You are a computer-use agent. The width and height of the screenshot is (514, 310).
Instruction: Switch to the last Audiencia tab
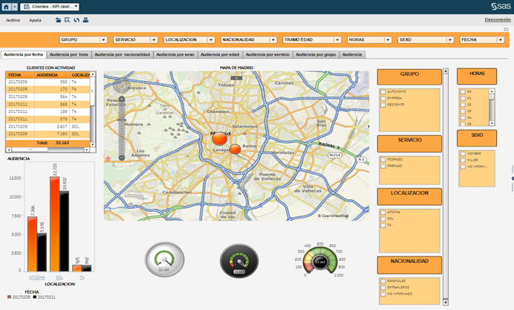[352, 54]
